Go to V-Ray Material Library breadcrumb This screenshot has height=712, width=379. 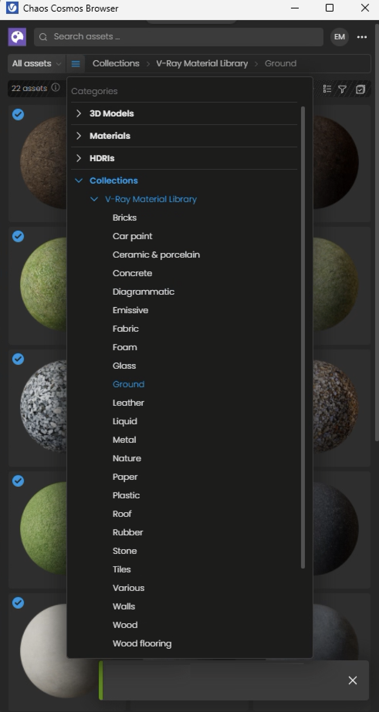[202, 63]
